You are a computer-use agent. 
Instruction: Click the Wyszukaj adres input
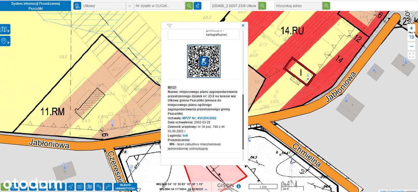[298, 6]
